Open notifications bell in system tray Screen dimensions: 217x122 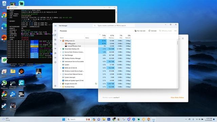[x=214, y=119]
